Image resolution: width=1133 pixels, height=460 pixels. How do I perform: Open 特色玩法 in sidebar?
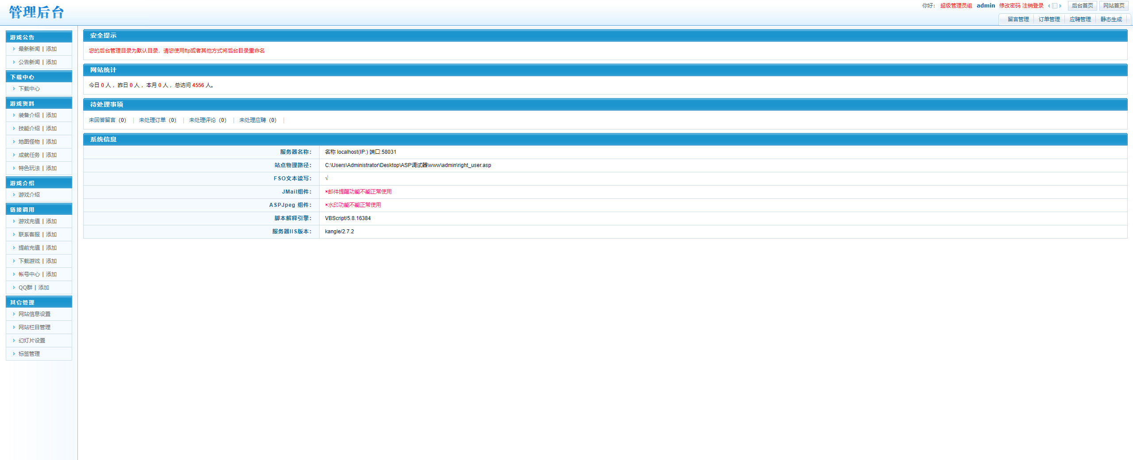(29, 168)
